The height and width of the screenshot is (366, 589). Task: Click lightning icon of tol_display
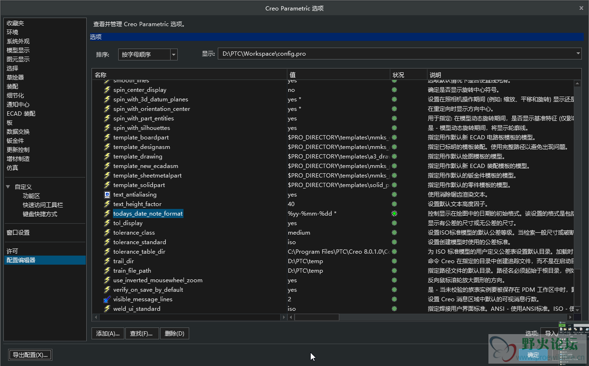click(x=107, y=223)
